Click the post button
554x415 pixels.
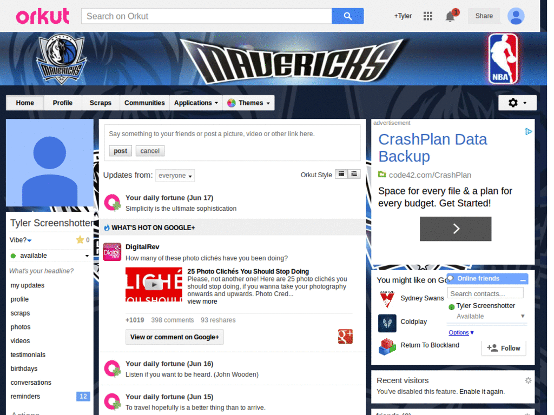[x=120, y=151]
